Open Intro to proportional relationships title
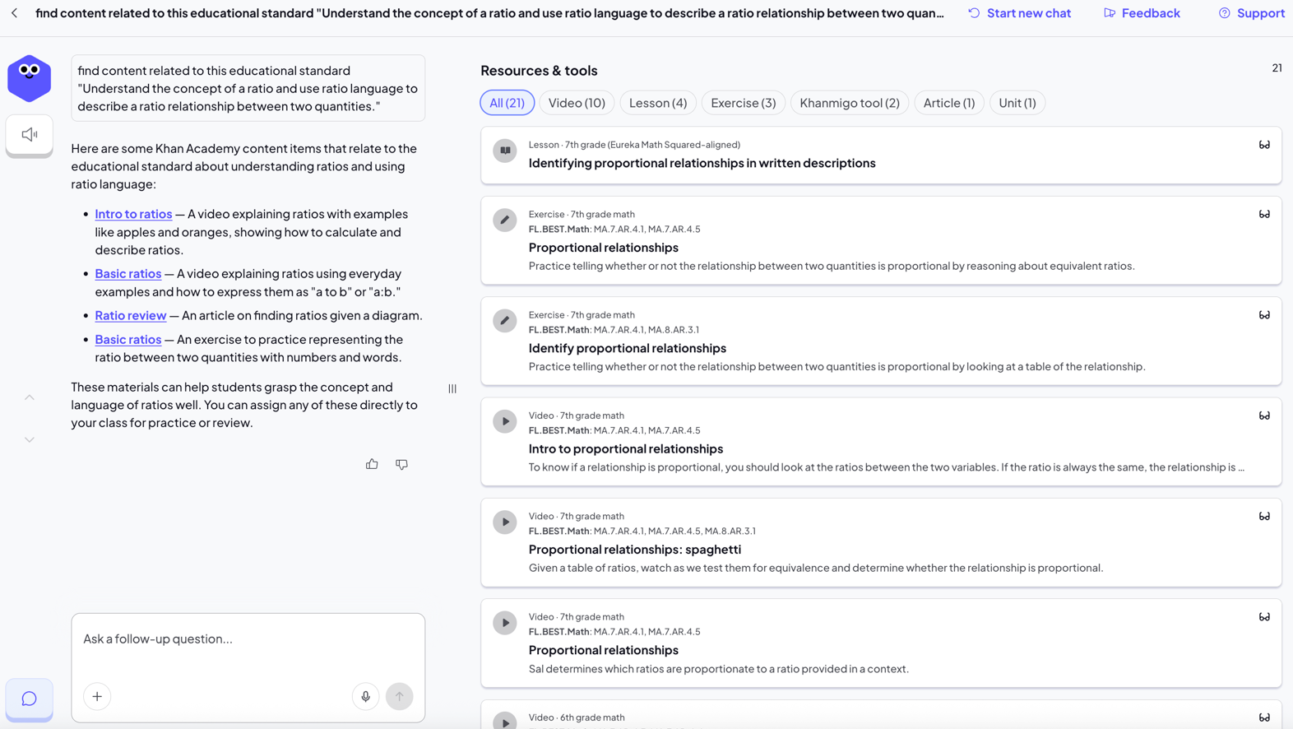 [625, 448]
